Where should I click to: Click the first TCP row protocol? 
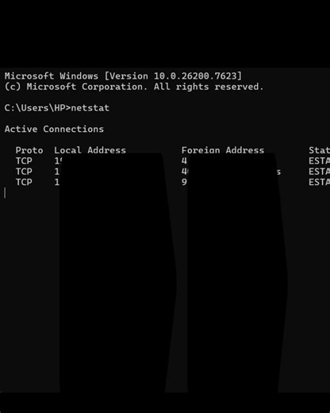click(x=24, y=161)
